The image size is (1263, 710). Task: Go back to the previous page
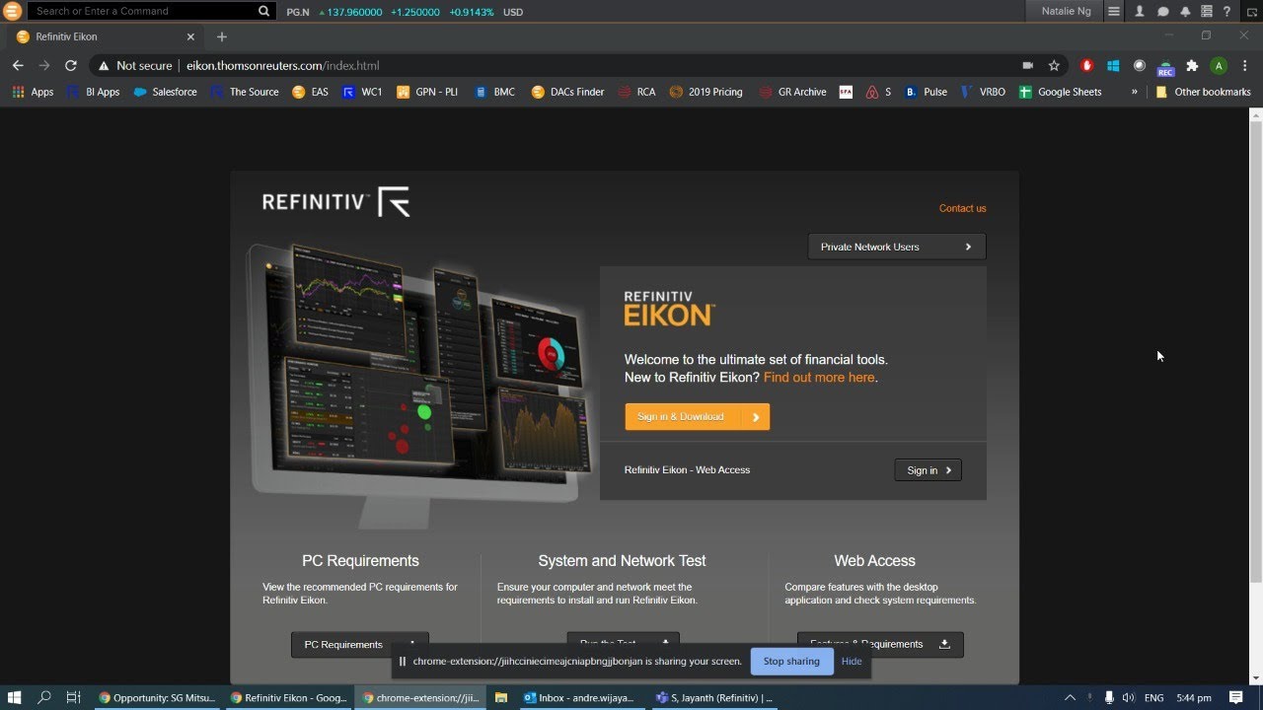tap(18, 65)
